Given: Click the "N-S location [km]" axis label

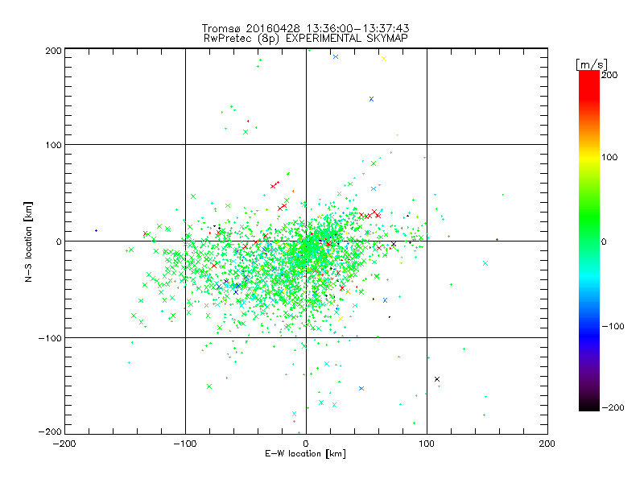Looking at the screenshot, I should pos(28,242).
